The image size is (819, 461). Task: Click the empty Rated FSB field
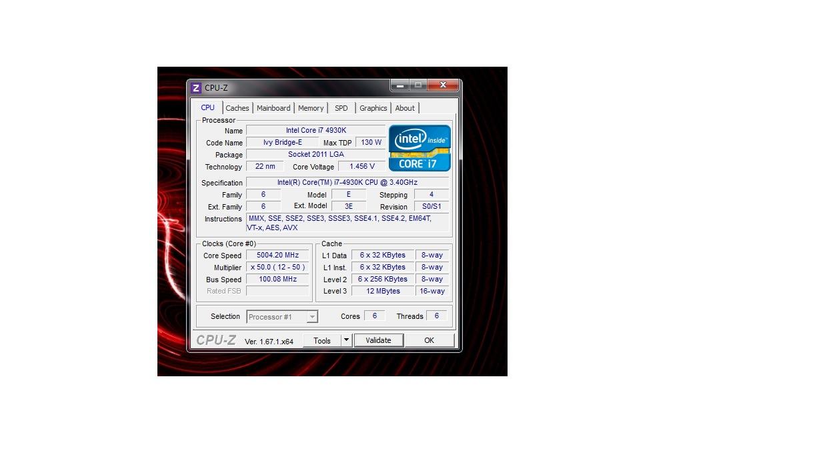click(x=278, y=292)
